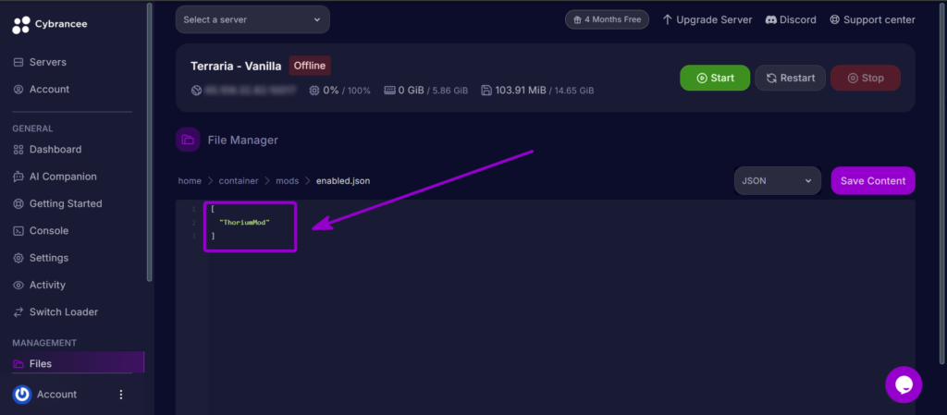Click the Support center lifebuoy icon
The width and height of the screenshot is (947, 415).
point(835,20)
